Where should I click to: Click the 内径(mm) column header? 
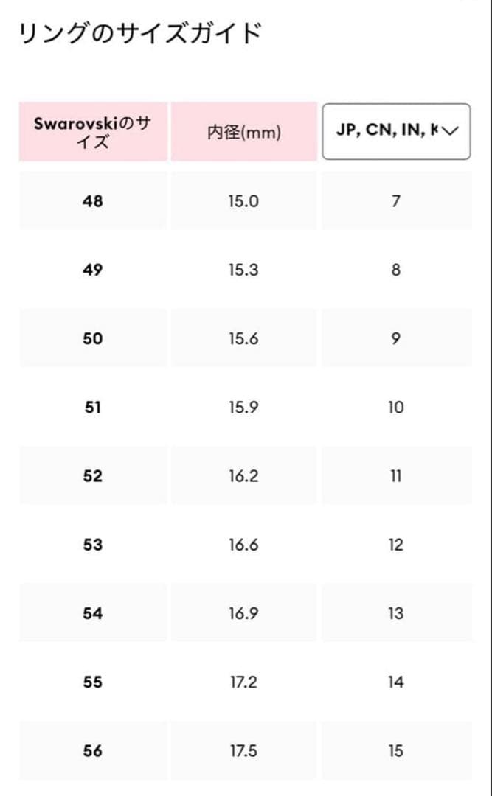click(x=243, y=133)
